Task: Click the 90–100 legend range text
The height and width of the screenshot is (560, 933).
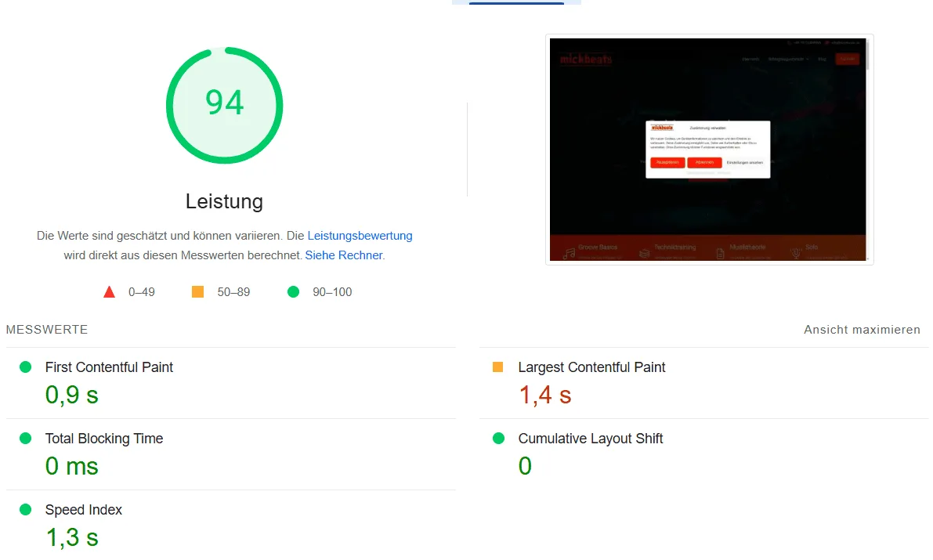Action: coord(332,292)
